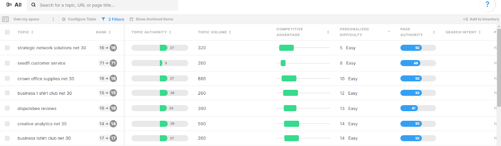The height and width of the screenshot is (146, 501).
Task: Open the creative analytics net 30 topic
Action: 42,124
